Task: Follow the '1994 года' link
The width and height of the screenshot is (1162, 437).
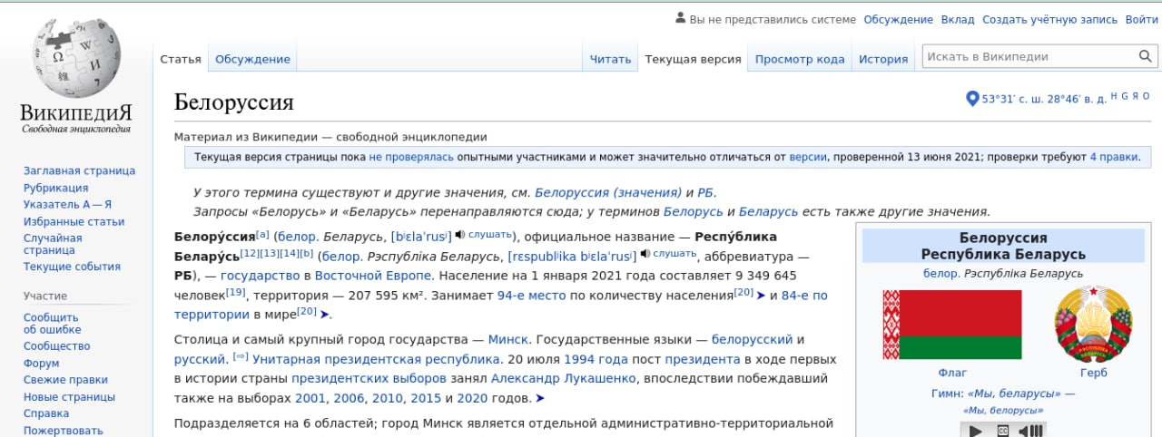Action: coord(596,359)
